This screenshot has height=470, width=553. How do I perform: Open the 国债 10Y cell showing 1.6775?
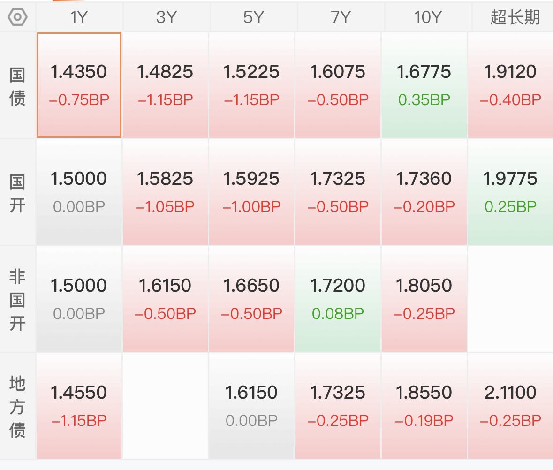(424, 85)
